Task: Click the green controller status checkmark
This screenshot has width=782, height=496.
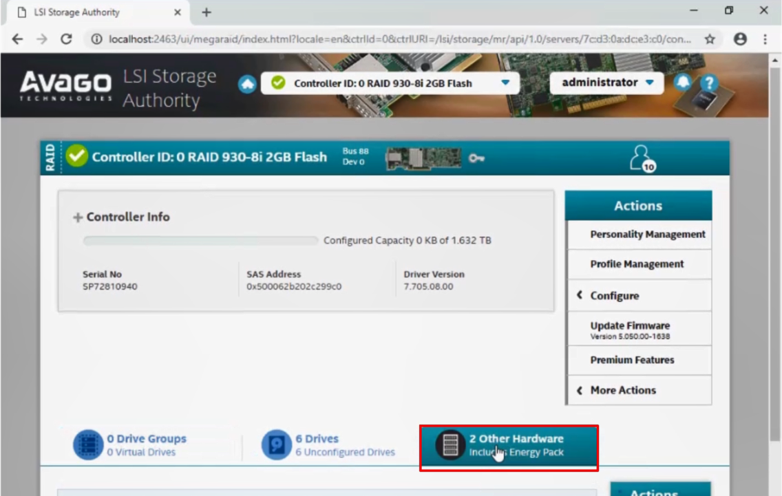Action: point(76,157)
